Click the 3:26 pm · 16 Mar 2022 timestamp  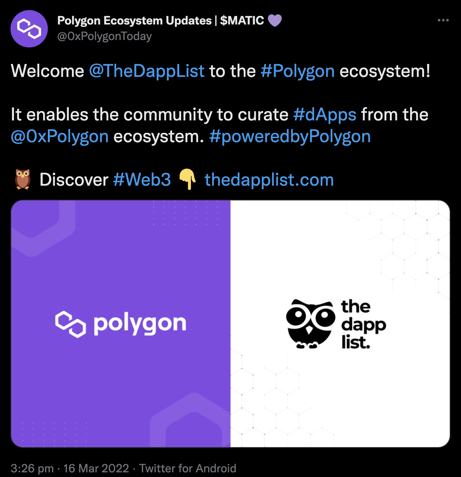70,468
